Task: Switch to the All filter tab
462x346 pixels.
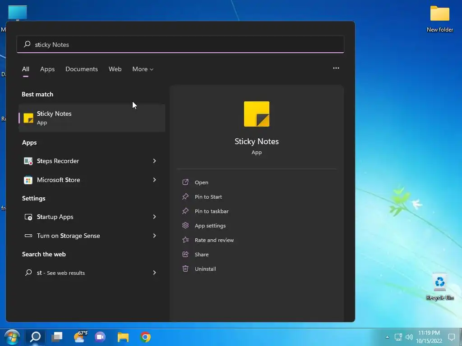Action: coord(26,69)
